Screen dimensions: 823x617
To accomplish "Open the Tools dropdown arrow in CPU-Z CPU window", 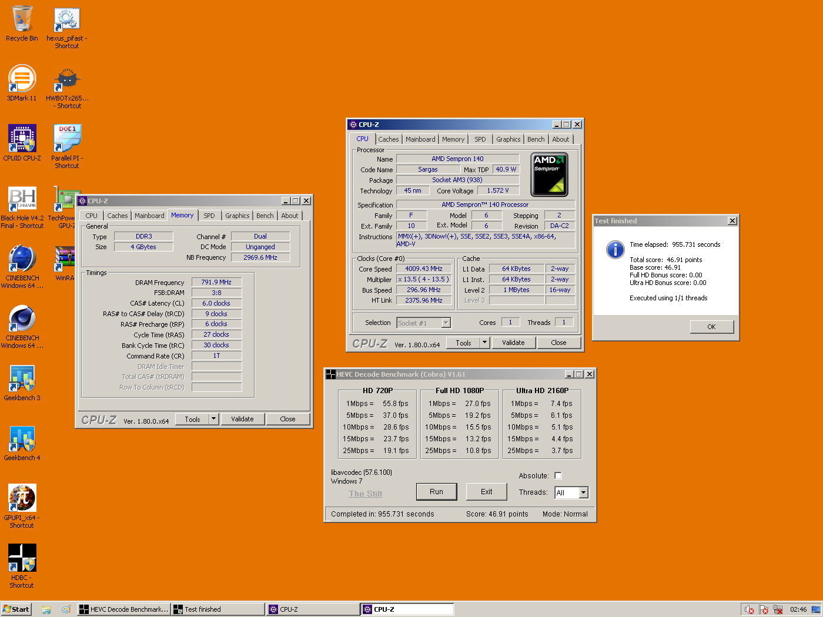I will point(485,343).
